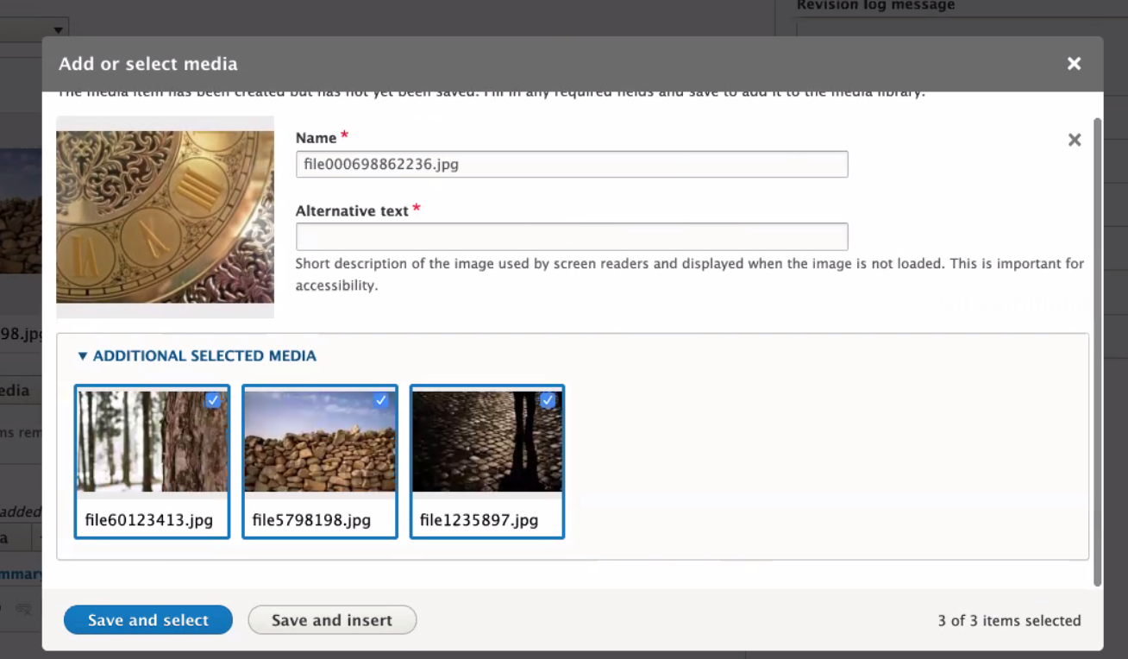Screen dimensions: 1128x659
Task: Select the cobblestone thumbnail file1235897.jpg
Action: 487,441
